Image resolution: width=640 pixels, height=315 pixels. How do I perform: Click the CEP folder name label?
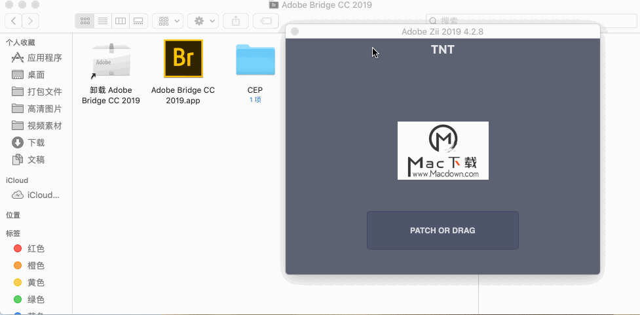click(255, 90)
